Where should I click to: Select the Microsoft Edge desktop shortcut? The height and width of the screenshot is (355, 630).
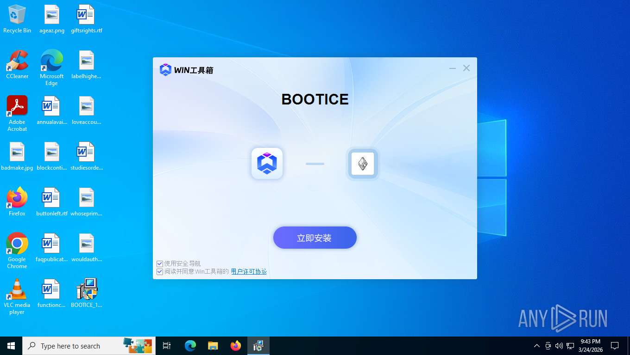point(52,68)
